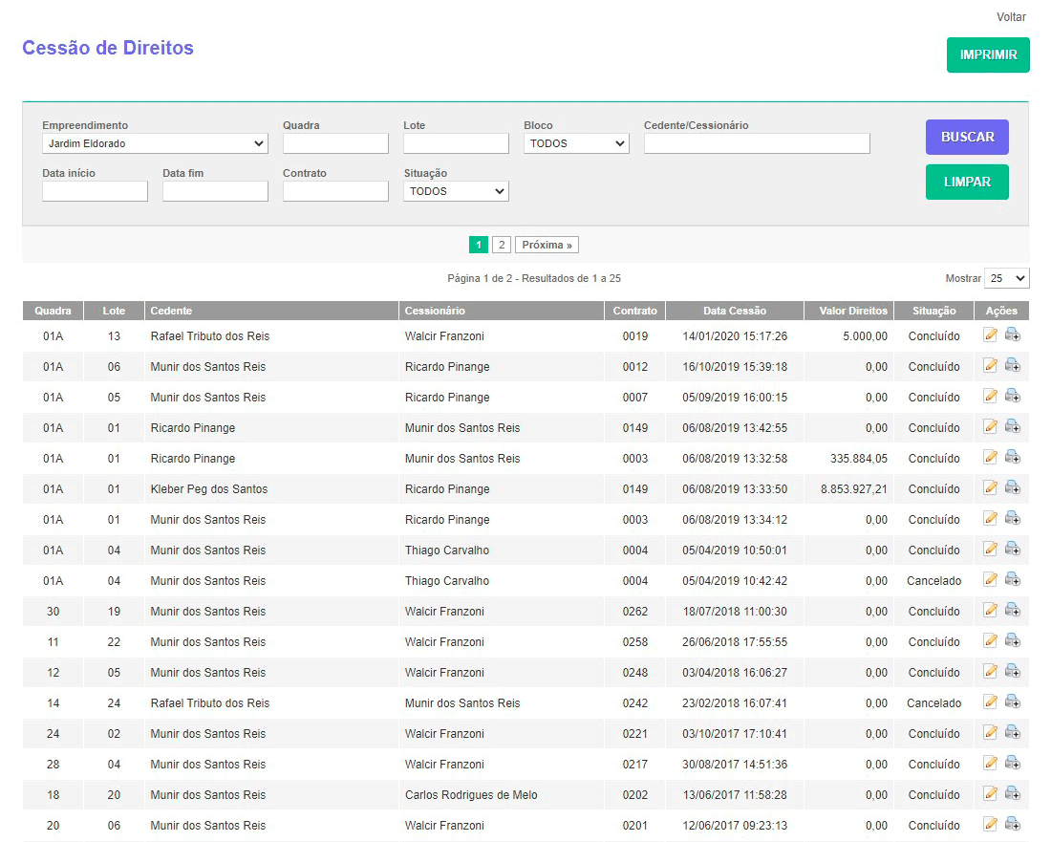Edit the 8.853.927,21 value cession row
The width and height of the screenshot is (1051, 842).
(990, 487)
